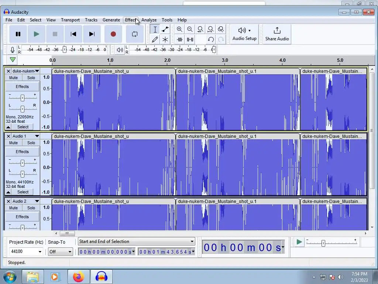Open the Edit menu
This screenshot has width=378, height=284.
point(21,20)
